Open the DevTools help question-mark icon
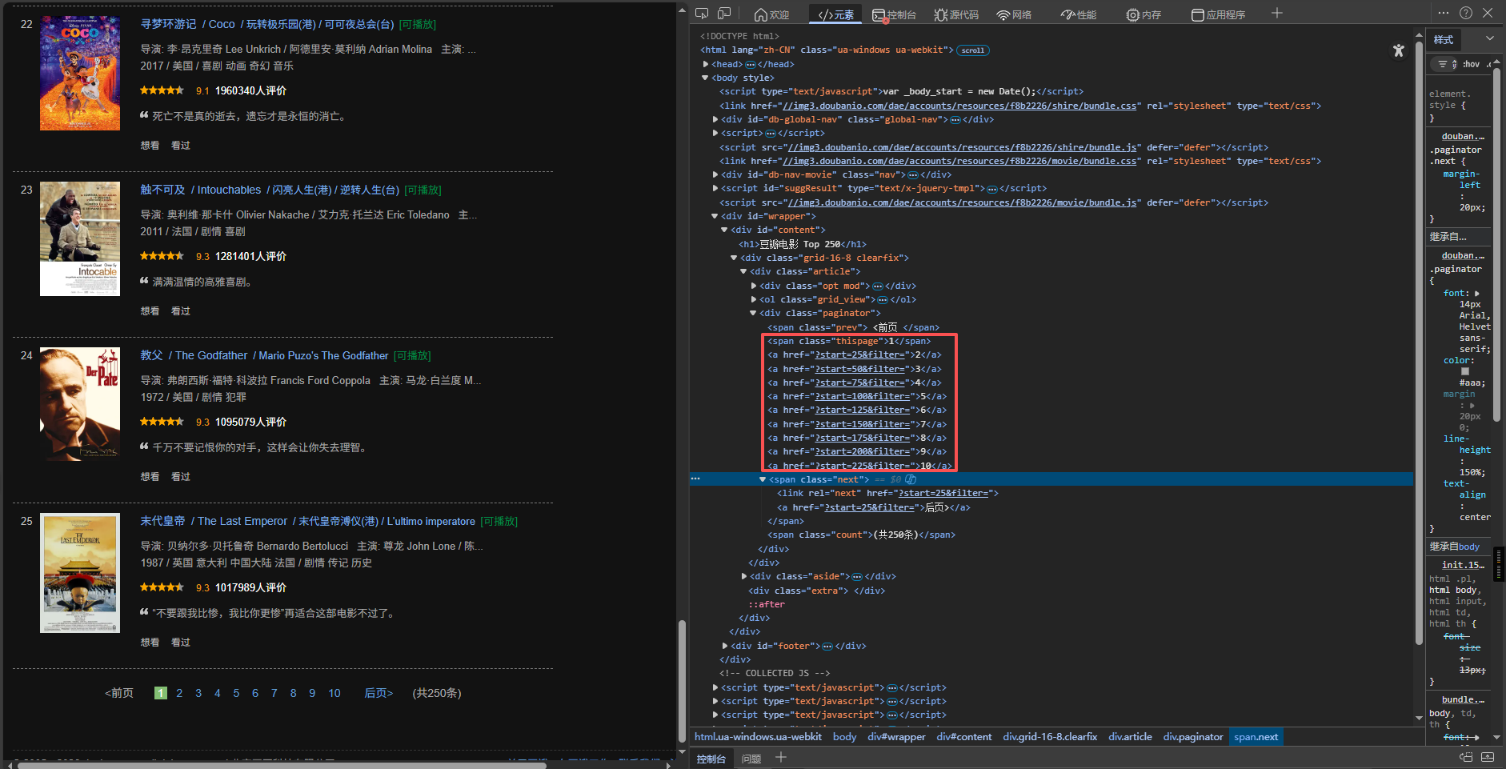The width and height of the screenshot is (1506, 769). (x=1466, y=13)
